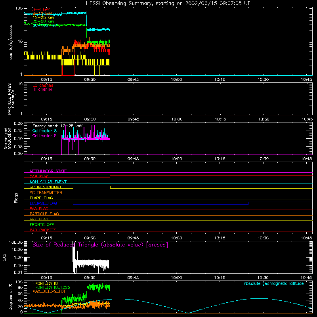Screen dimensions: 317x317
Task: Click '10:15' tick below the modulation panel
Action: click(x=220, y=159)
